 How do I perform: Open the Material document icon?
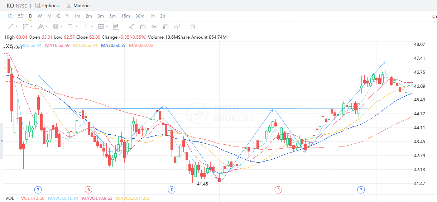(69, 5)
